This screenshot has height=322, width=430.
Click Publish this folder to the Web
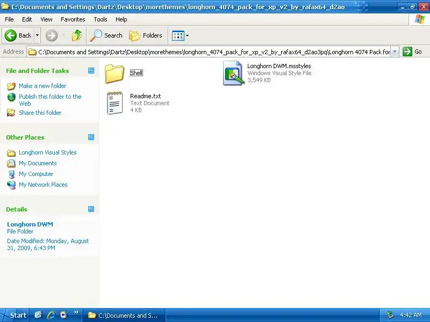pos(50,100)
